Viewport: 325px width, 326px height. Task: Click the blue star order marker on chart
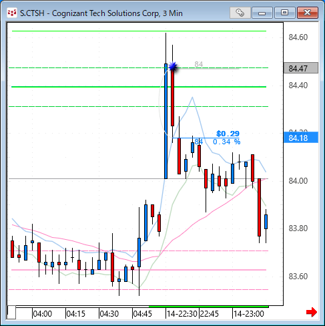[173, 67]
